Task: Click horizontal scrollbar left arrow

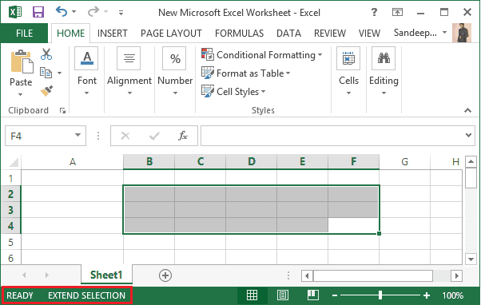Action: (x=307, y=276)
